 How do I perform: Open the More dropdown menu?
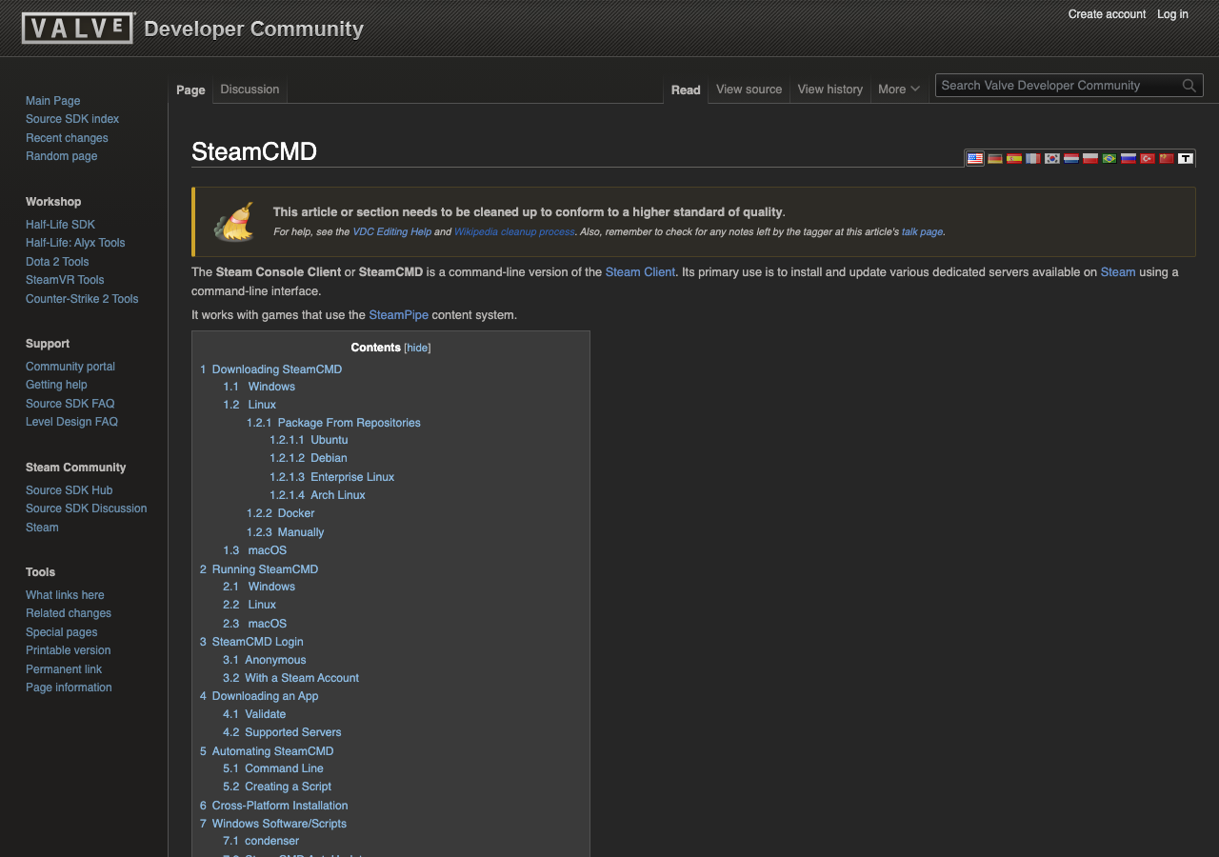point(899,90)
